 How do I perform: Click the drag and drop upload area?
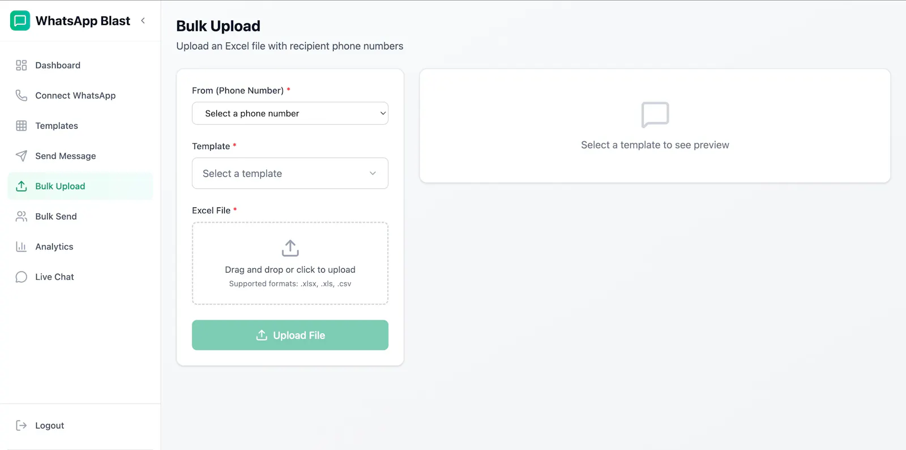[290, 264]
